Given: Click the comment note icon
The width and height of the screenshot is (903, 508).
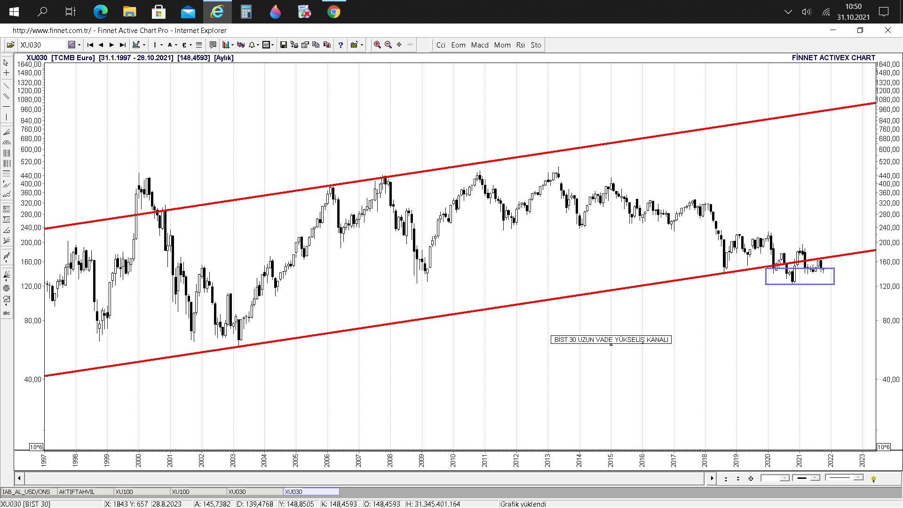Looking at the screenshot, I should tap(213, 45).
